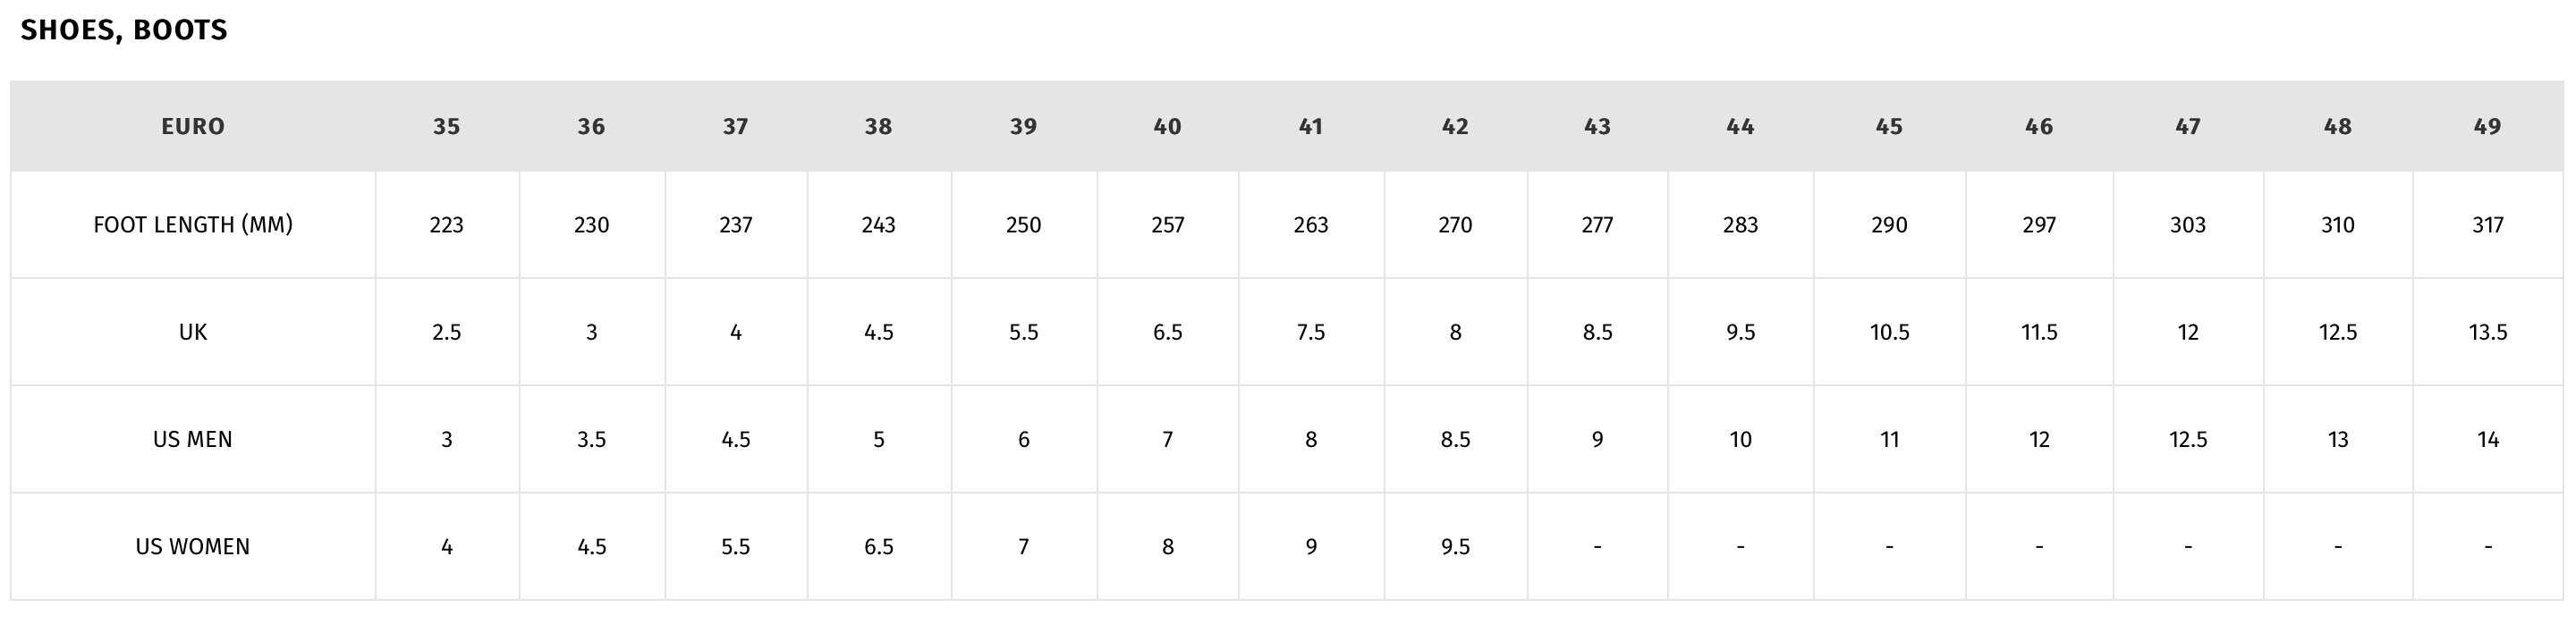Screen dimensions: 2576x624
Task: Click the EURO row header
Action: (x=193, y=127)
